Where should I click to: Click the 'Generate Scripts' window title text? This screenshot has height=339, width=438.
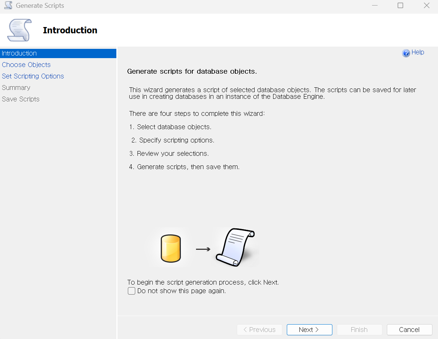coord(40,6)
